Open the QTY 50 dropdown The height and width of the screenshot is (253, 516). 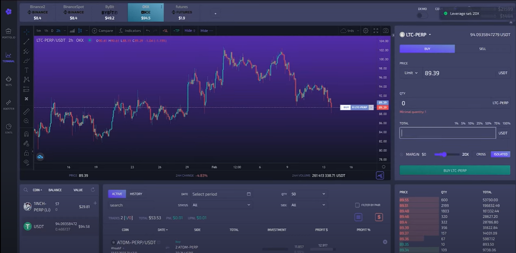[308, 194]
